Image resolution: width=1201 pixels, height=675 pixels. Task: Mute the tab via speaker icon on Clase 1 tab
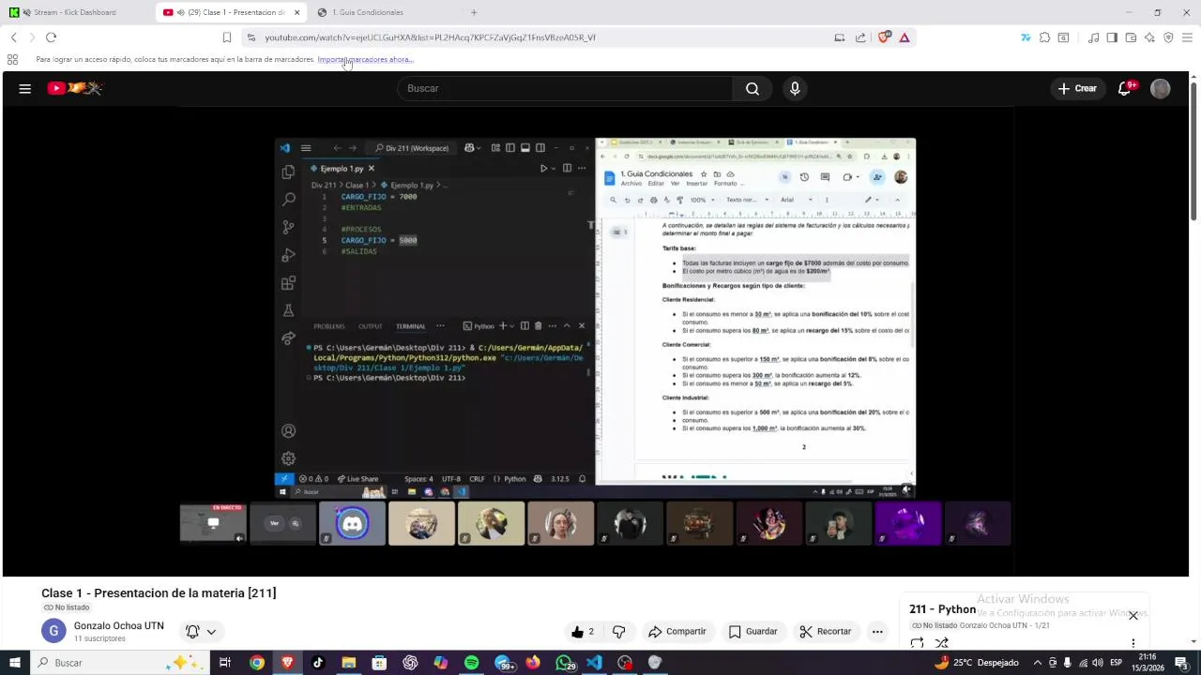(179, 12)
